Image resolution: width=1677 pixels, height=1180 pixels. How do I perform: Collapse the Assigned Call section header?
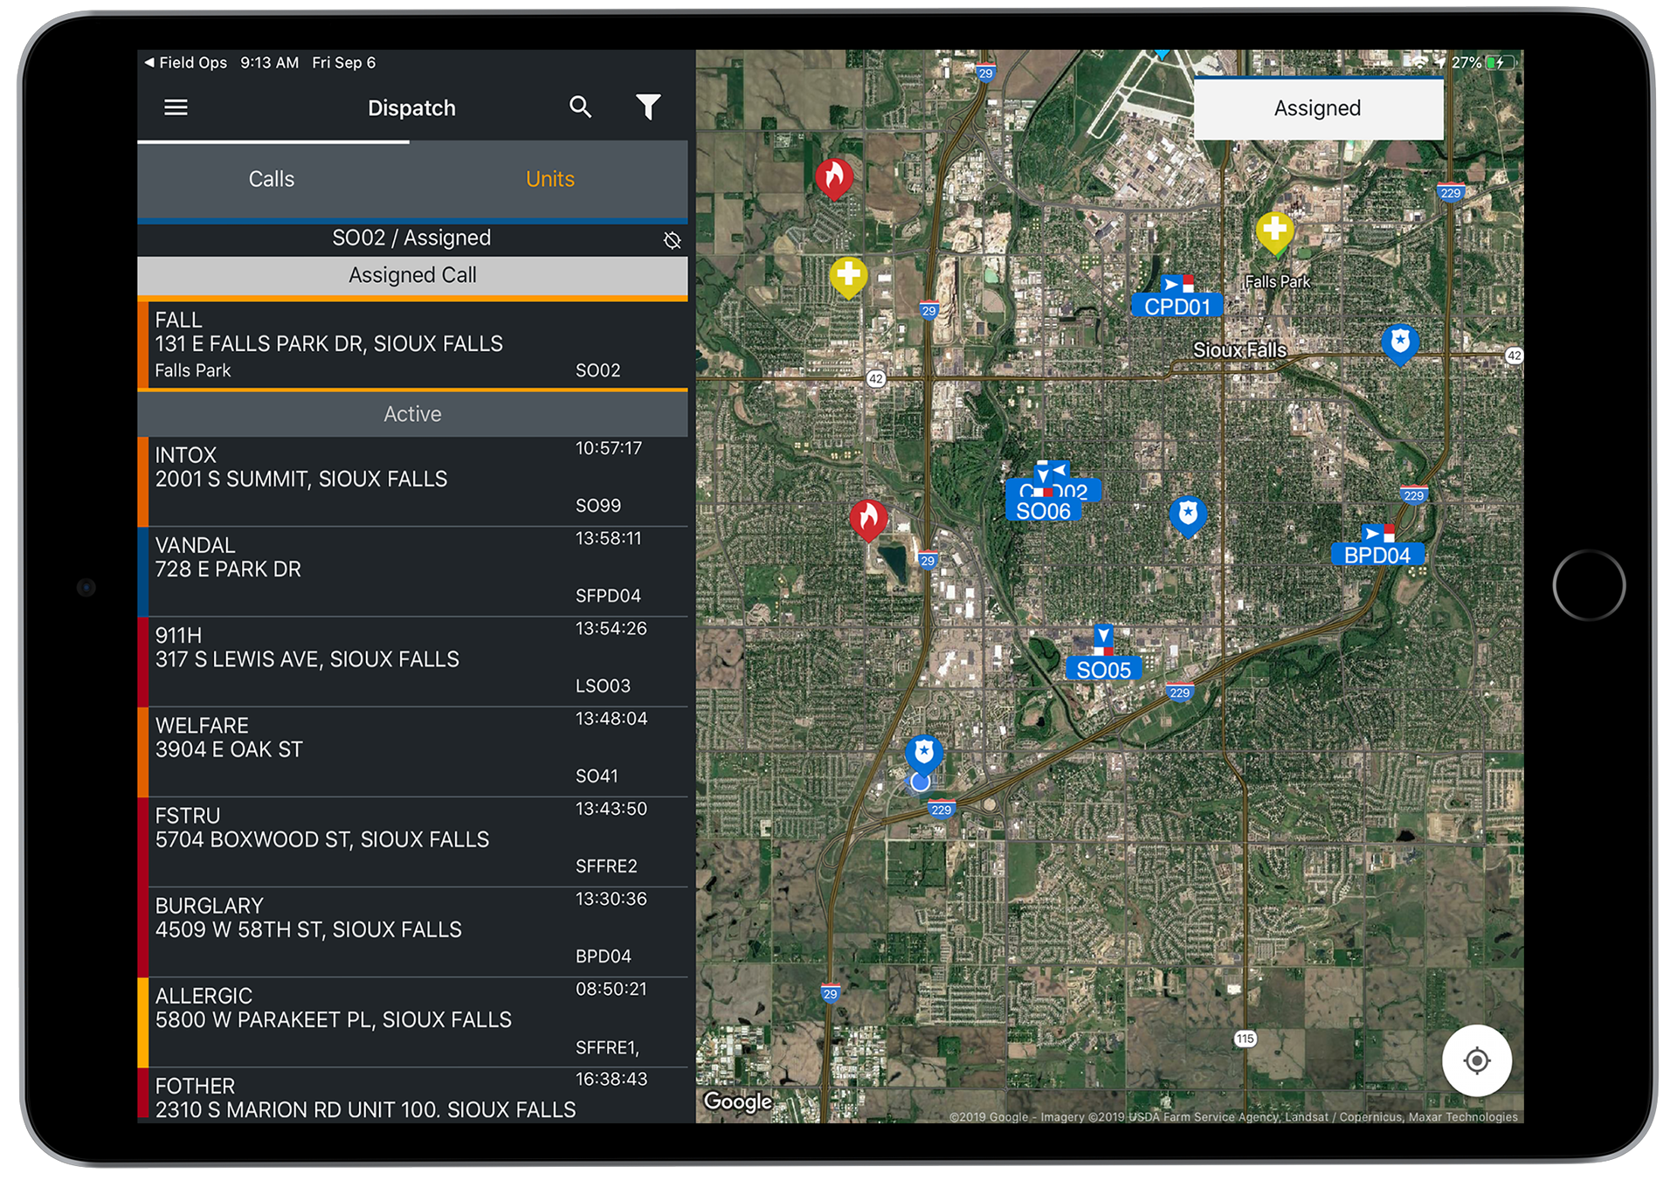(x=412, y=275)
